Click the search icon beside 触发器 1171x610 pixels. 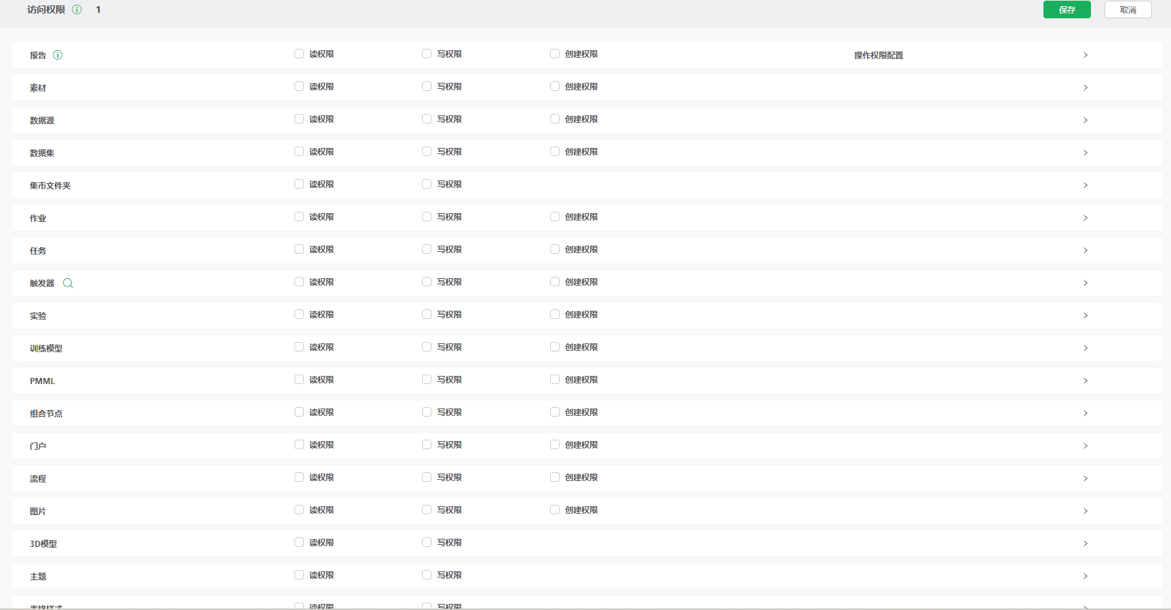click(68, 283)
